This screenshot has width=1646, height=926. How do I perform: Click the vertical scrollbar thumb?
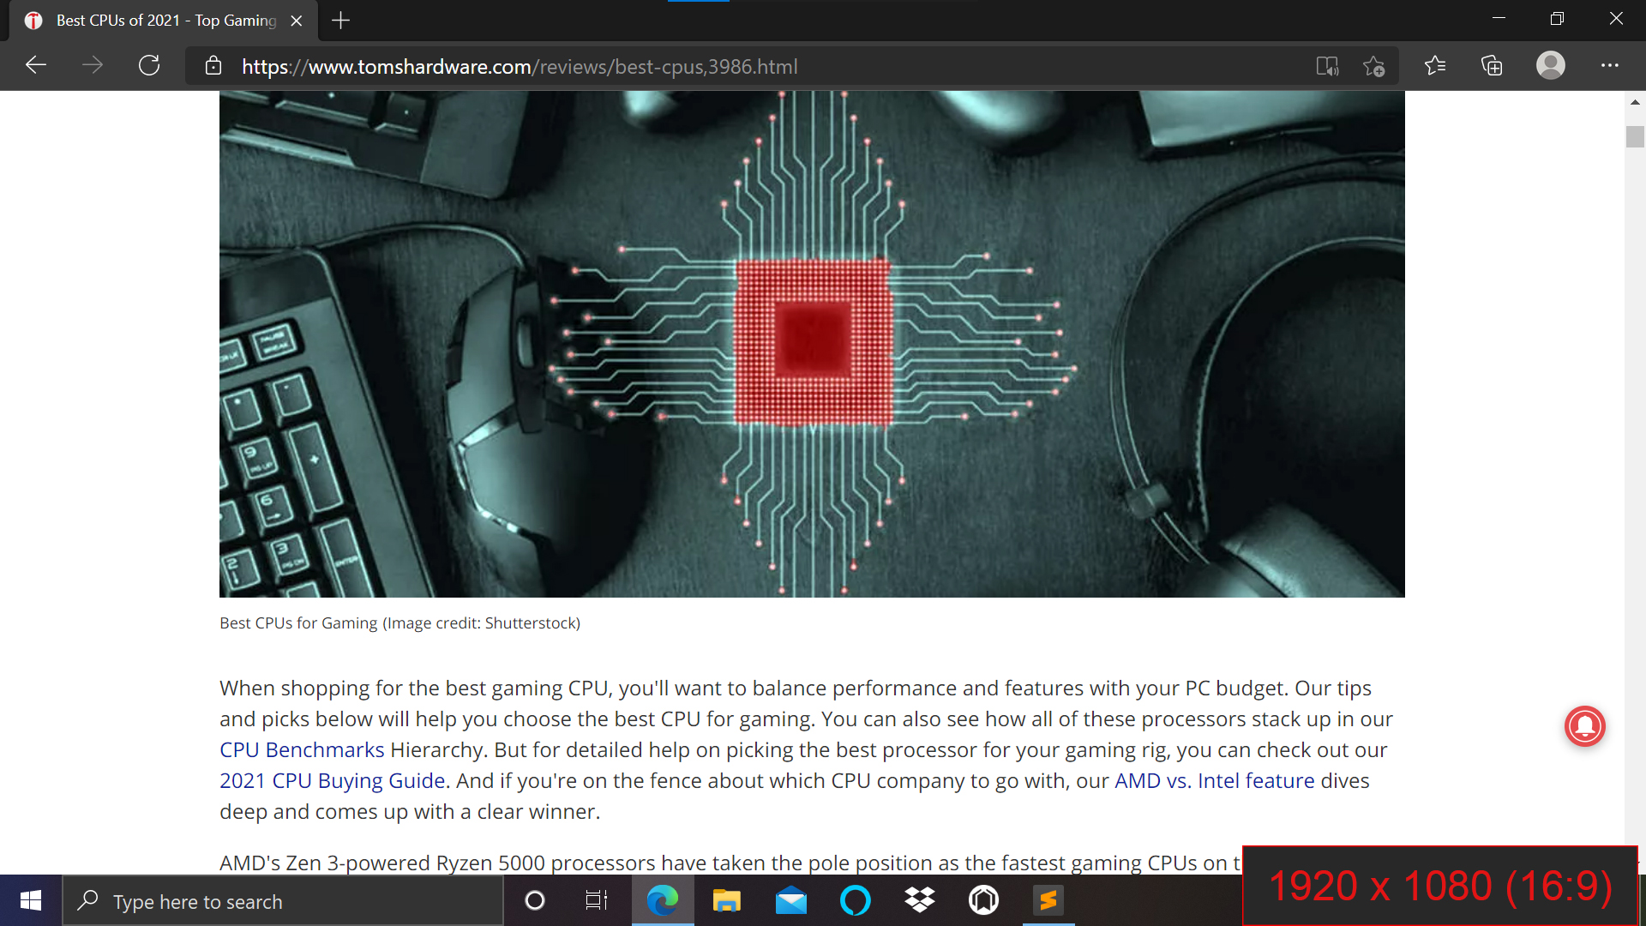pyautogui.click(x=1634, y=137)
